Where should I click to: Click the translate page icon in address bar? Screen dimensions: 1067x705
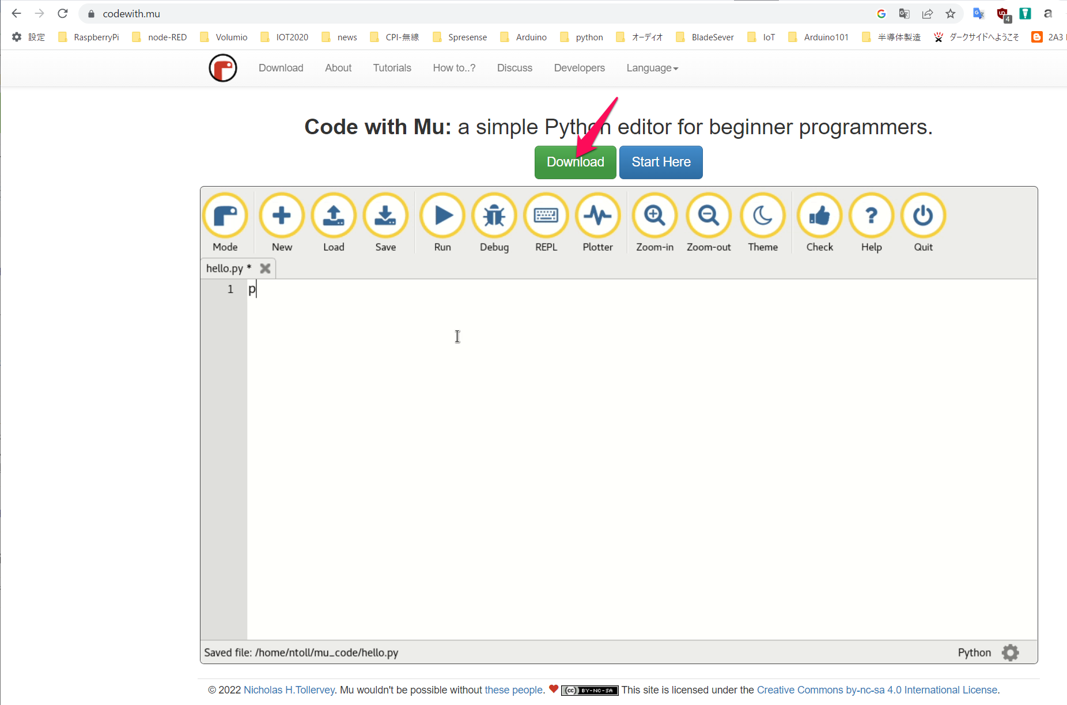(905, 14)
